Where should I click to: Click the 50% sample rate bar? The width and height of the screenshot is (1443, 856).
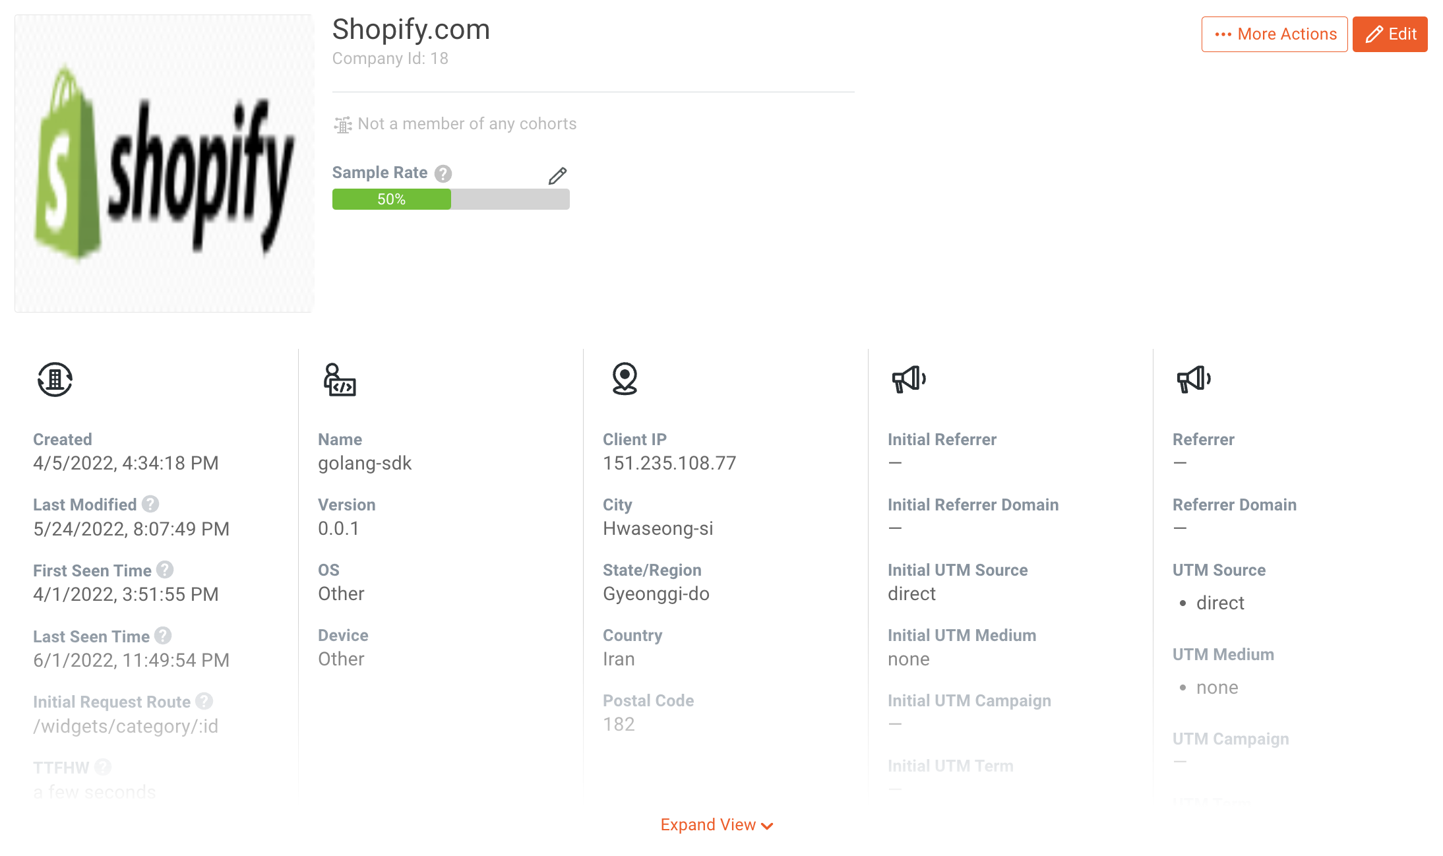point(391,199)
